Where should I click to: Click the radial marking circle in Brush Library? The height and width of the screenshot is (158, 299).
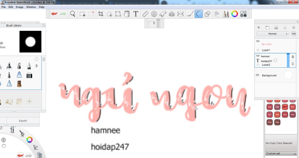coord(36,59)
